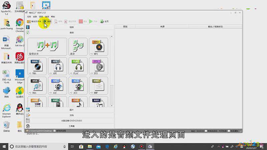The image size is (267, 150).
Task: Expand the video (视频) category panel
Action: coord(71,27)
